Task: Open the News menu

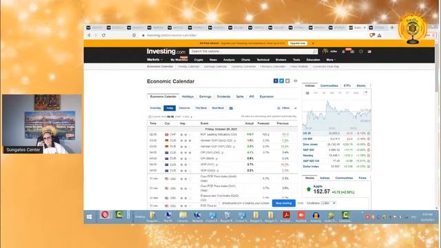Action: [x=213, y=60]
